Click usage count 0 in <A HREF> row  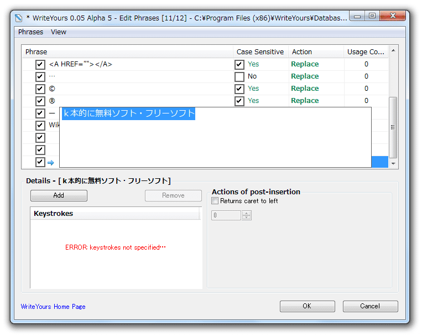(x=366, y=64)
